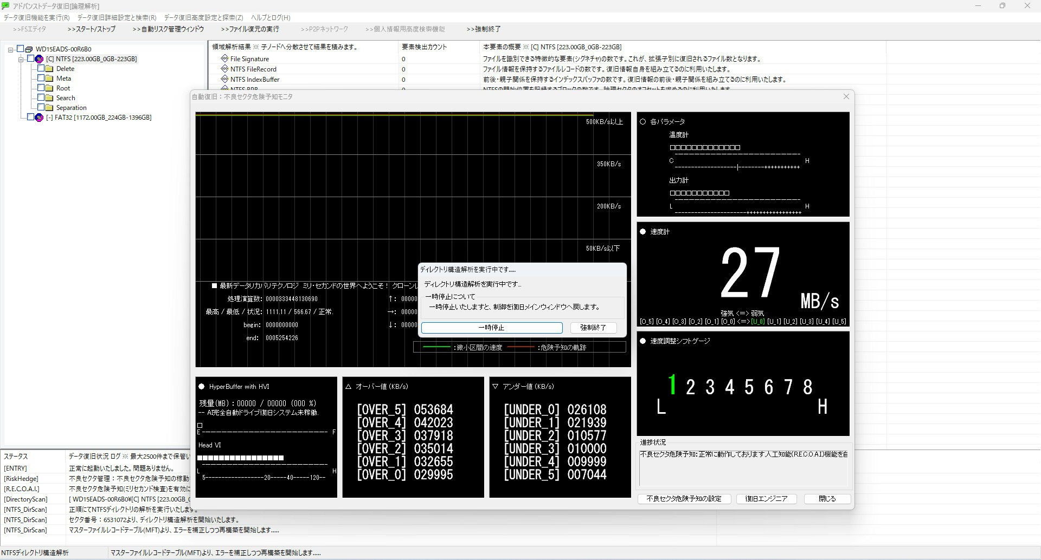Click the 不良セクタ危険予知の設定 button
The width and height of the screenshot is (1041, 560).
point(684,499)
